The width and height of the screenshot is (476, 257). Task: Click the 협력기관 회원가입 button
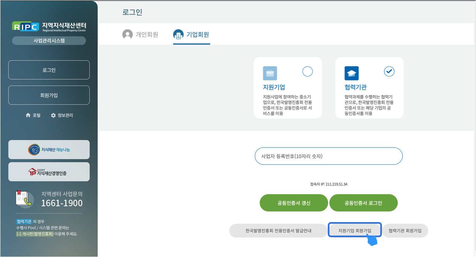405,231
